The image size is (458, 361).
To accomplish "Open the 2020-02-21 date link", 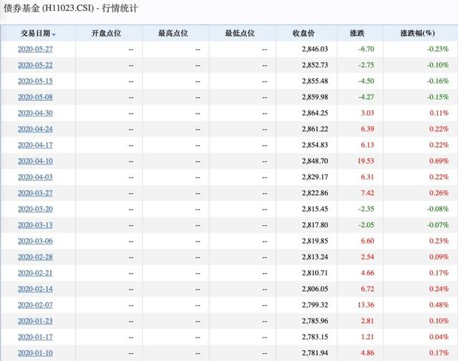I will pos(35,273).
